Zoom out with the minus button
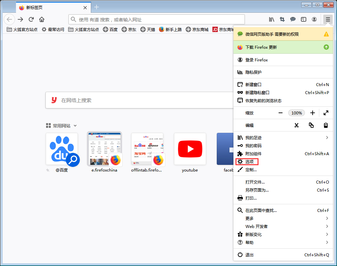The width and height of the screenshot is (337, 266). point(281,113)
